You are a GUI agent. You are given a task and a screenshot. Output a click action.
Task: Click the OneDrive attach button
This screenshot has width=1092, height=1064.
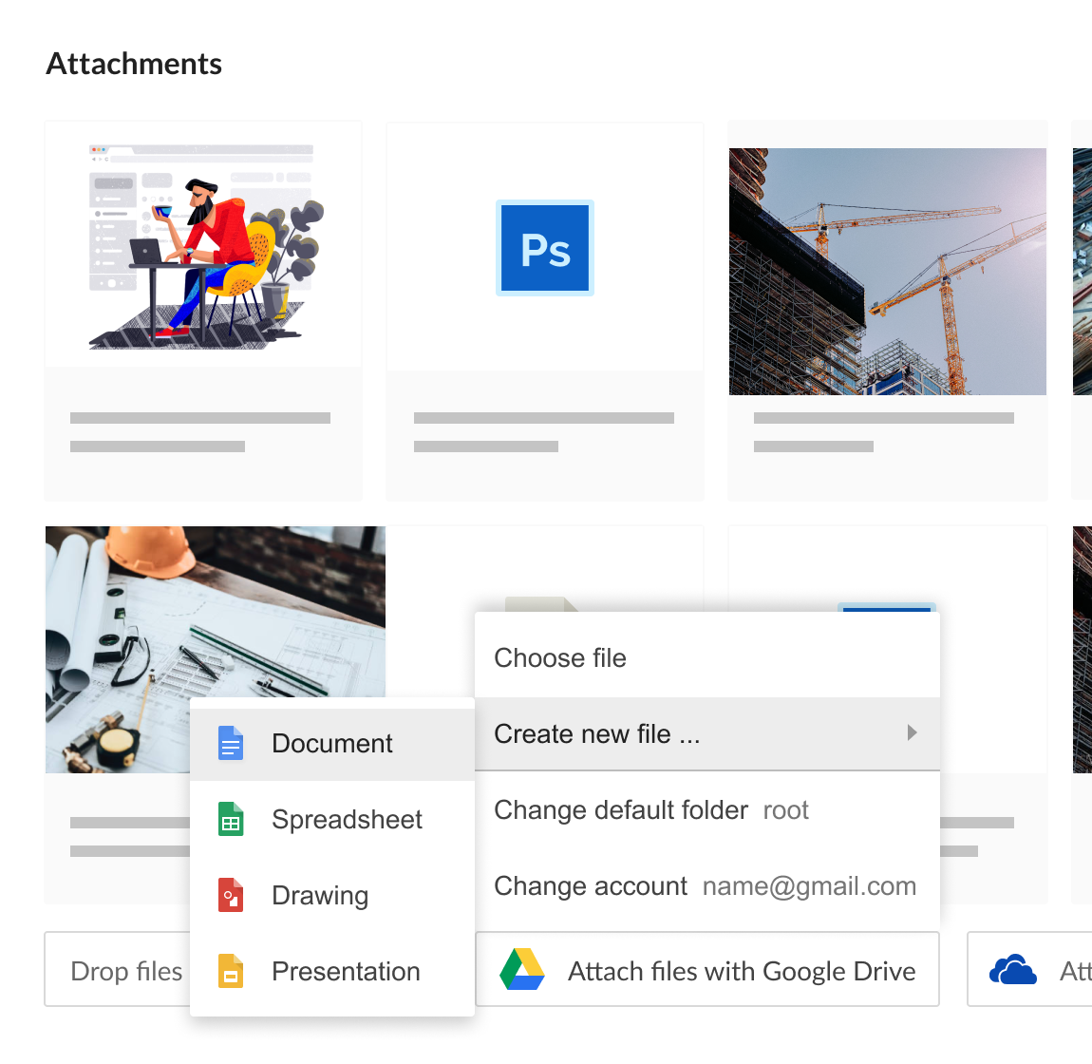[1028, 969]
